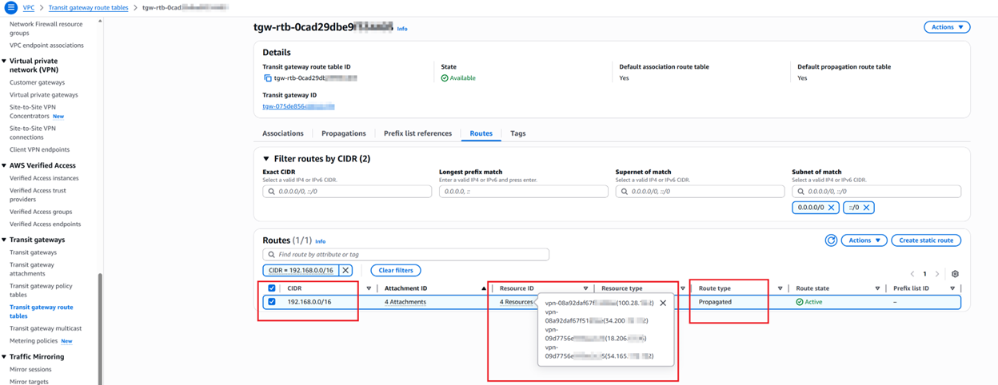Open the Actions dropdown beside the route table title
This screenshot has height=385, width=998.
[x=947, y=27]
